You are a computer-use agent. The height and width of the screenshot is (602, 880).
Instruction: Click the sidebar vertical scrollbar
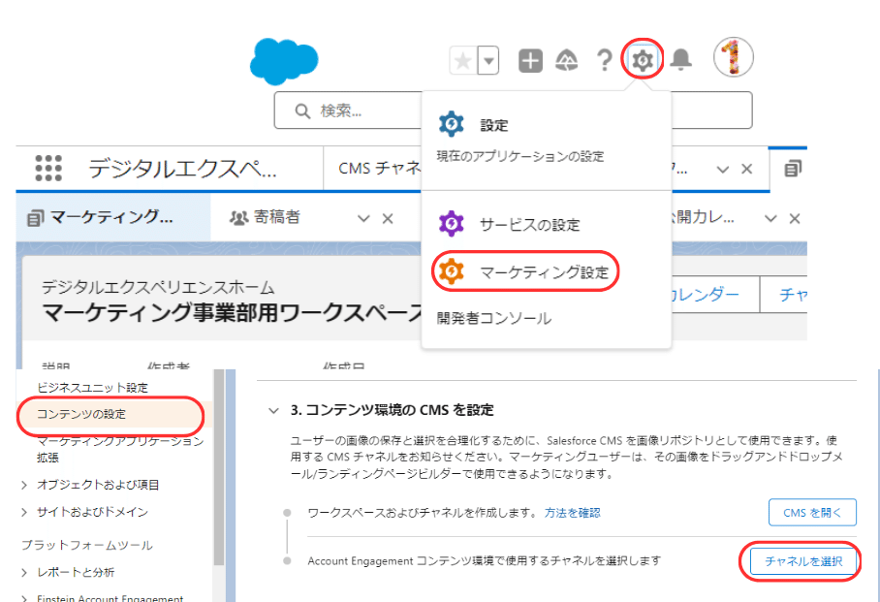[x=219, y=466]
